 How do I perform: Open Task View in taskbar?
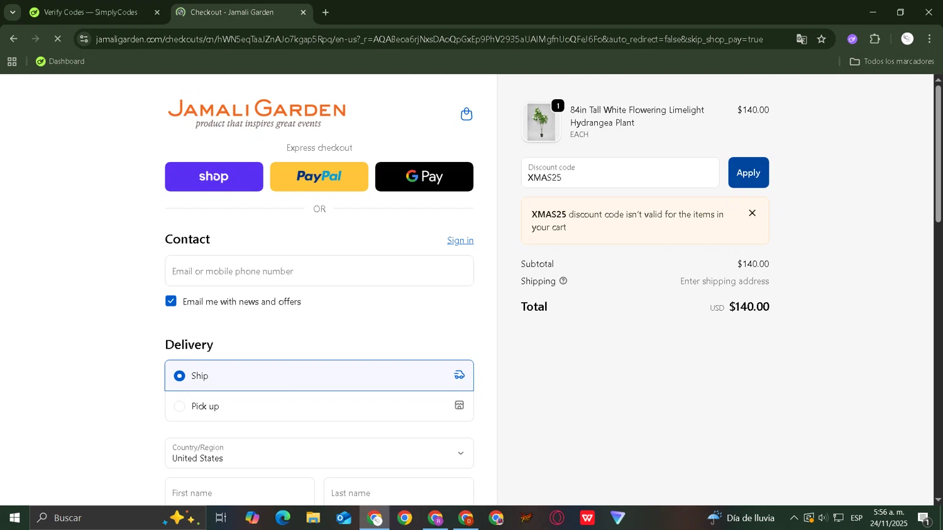click(221, 518)
